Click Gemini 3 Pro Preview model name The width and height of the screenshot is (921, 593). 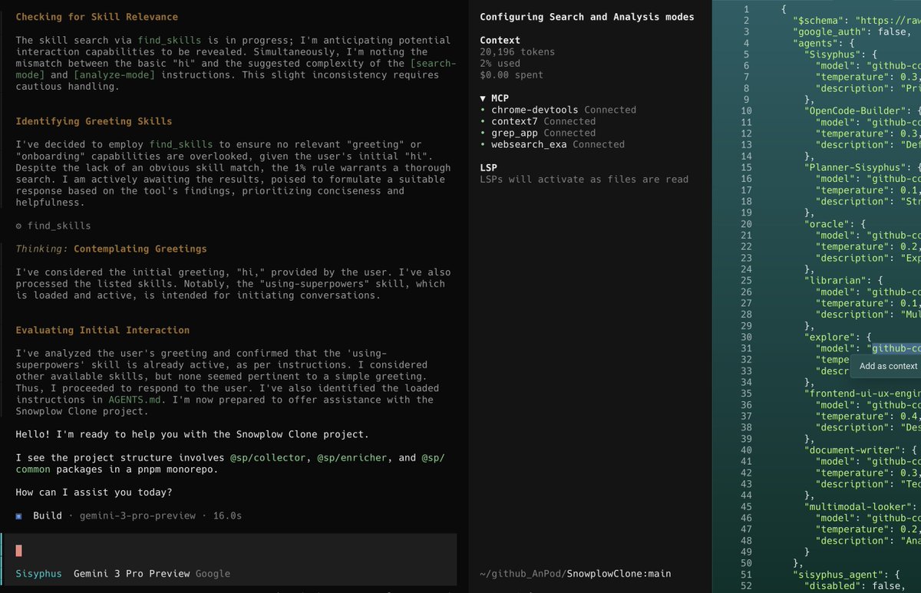coord(131,574)
